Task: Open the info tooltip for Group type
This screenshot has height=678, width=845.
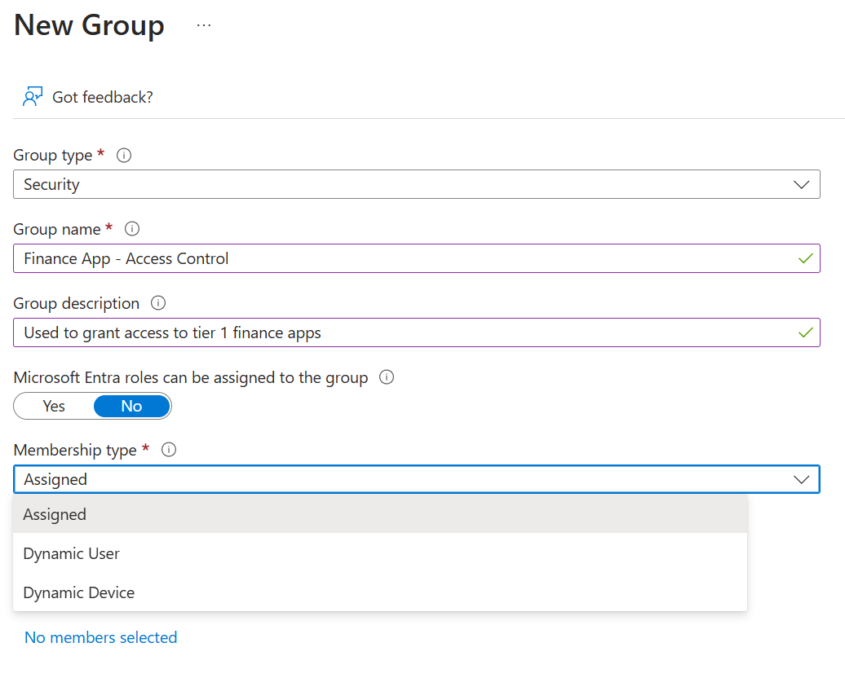Action: (123, 155)
